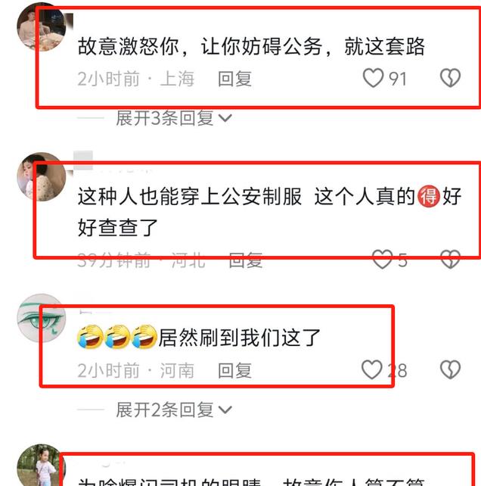
Task: Dislike the Shanghai comment via broken heart
Action: (450, 78)
